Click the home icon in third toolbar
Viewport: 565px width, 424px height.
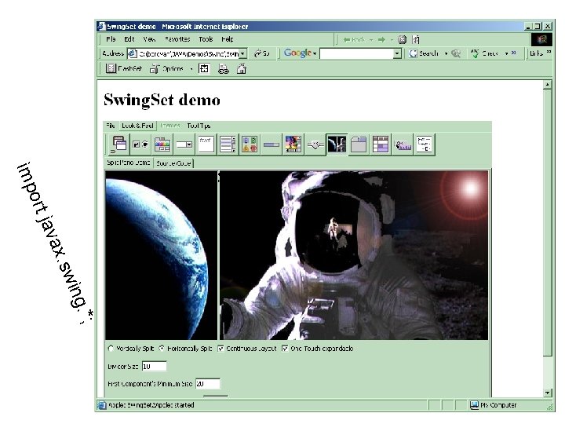click(242, 68)
